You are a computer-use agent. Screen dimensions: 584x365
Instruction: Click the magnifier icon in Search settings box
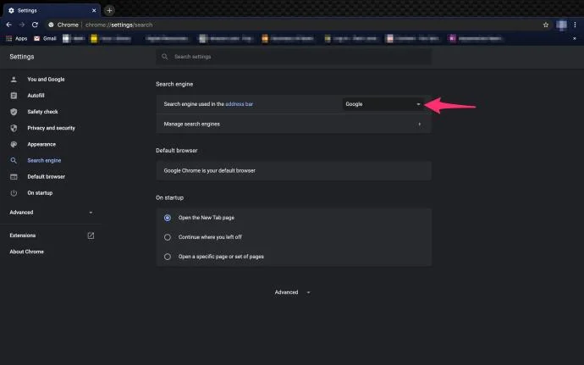click(165, 57)
